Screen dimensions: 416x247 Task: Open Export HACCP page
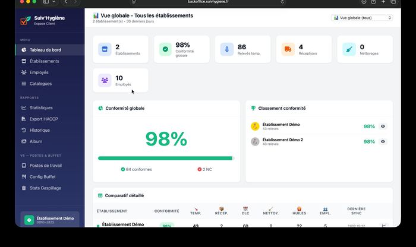click(49, 119)
